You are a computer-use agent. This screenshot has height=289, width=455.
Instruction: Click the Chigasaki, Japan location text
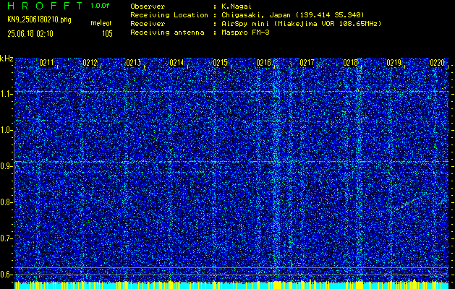[x=292, y=15]
